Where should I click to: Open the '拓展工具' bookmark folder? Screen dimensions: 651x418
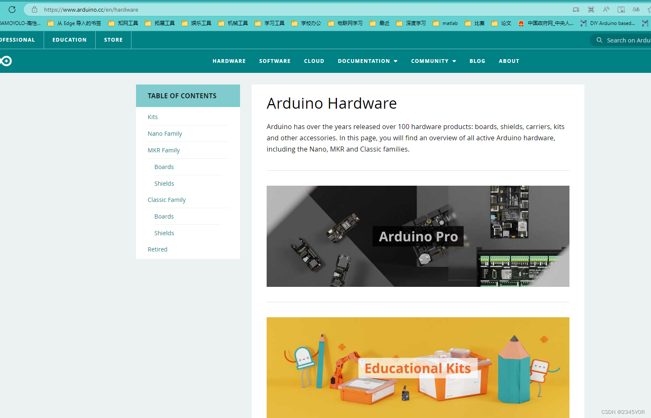160,23
